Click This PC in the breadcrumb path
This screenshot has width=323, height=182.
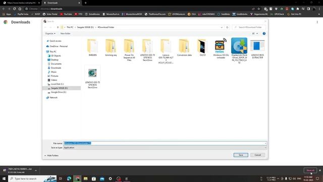70,27
